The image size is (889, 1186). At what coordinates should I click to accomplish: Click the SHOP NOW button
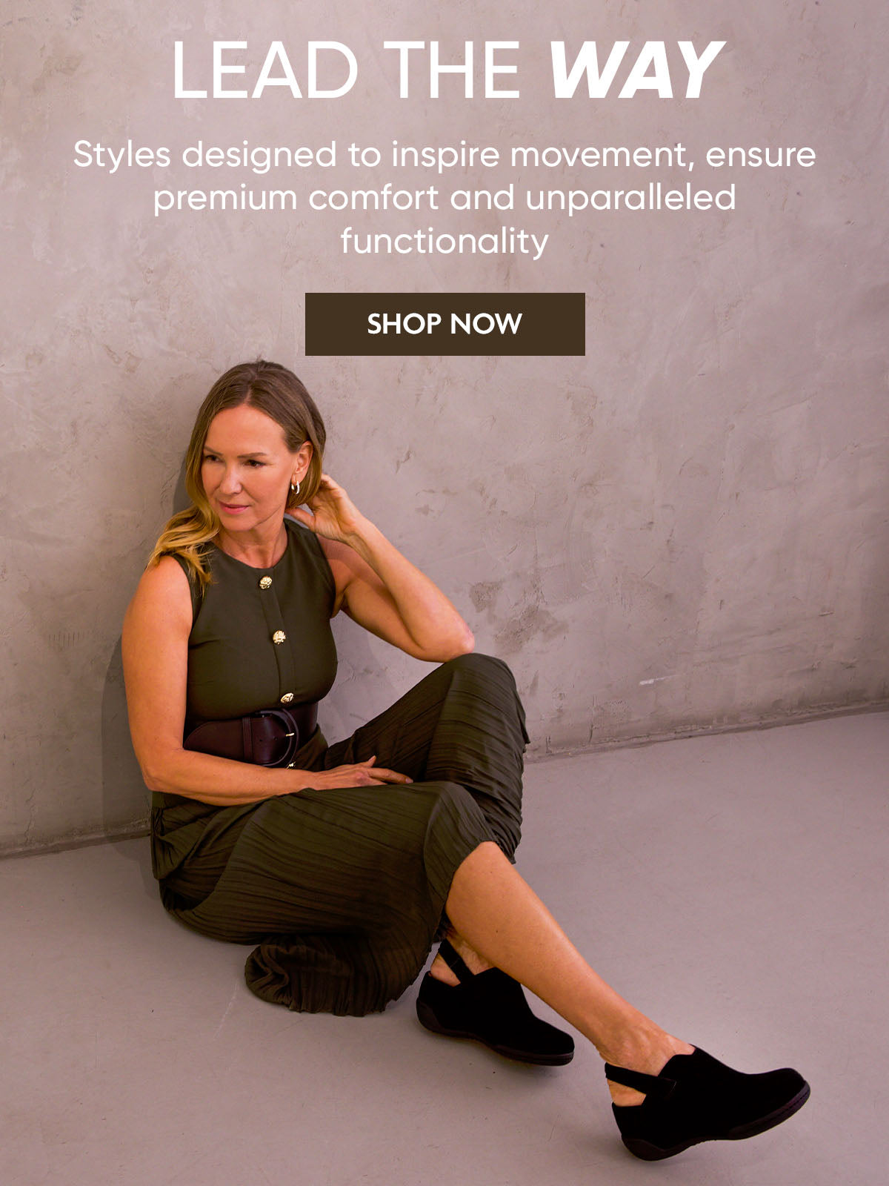click(x=444, y=324)
